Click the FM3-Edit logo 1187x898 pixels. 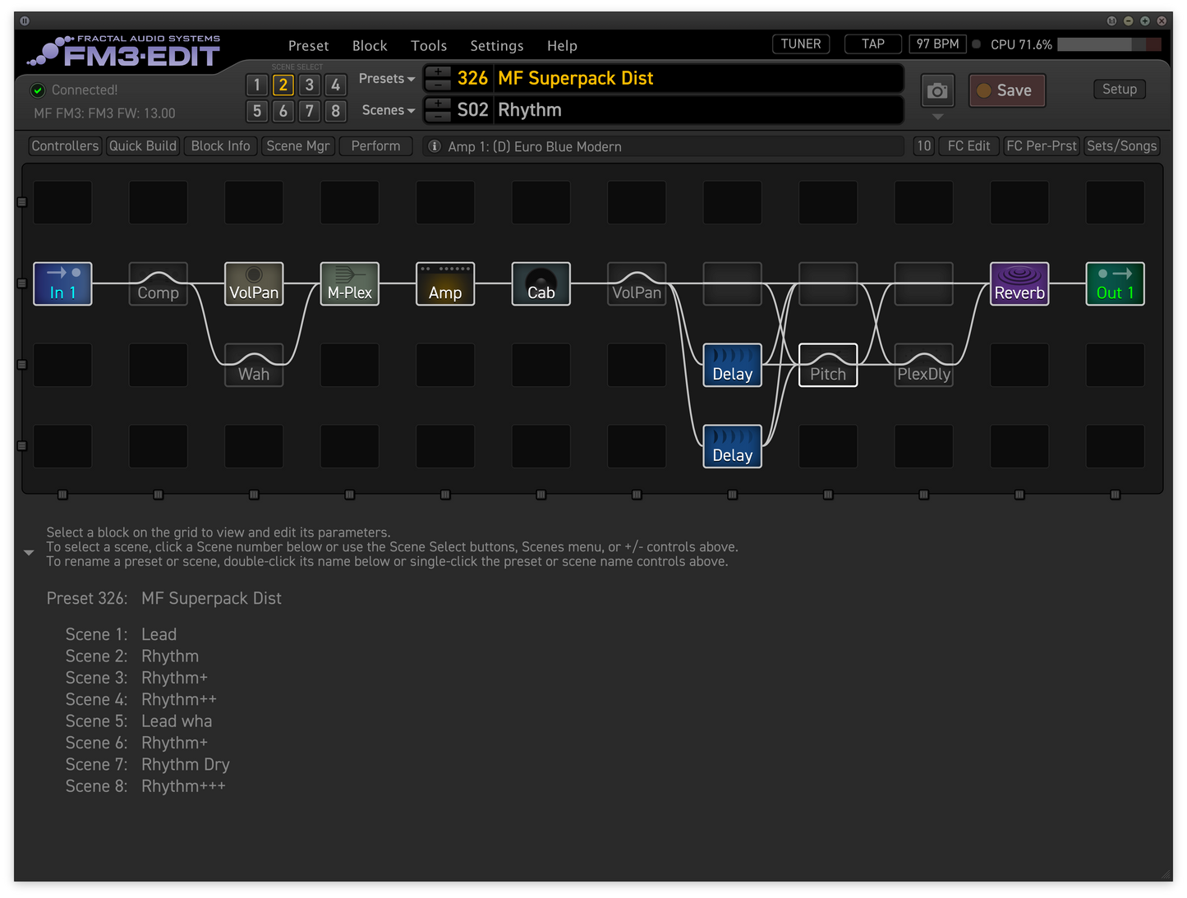(125, 51)
